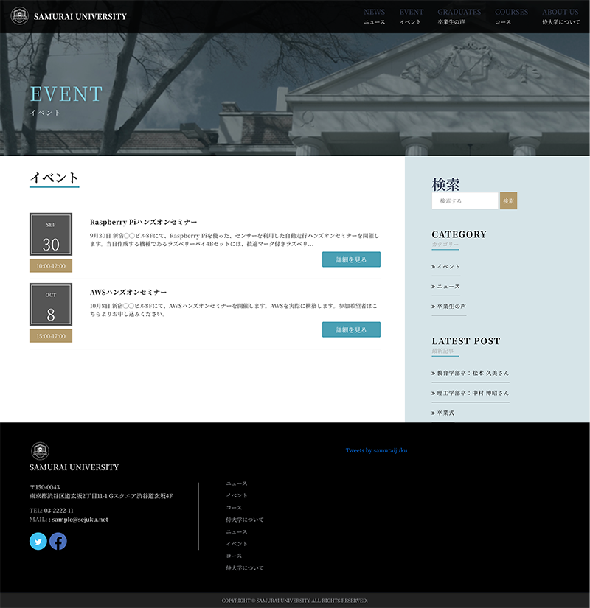
Task: Open the EVENT イベント menu item
Action: (411, 16)
